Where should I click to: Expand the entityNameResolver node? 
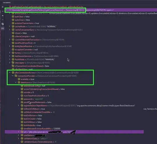click(x=10, y=46)
